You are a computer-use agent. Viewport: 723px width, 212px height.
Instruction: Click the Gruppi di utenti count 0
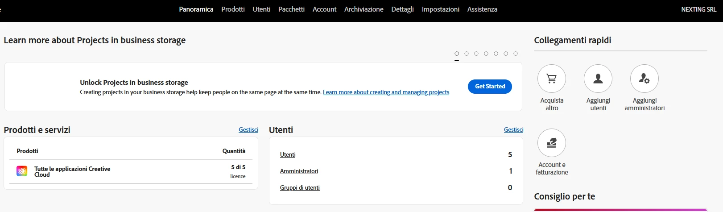(510, 188)
